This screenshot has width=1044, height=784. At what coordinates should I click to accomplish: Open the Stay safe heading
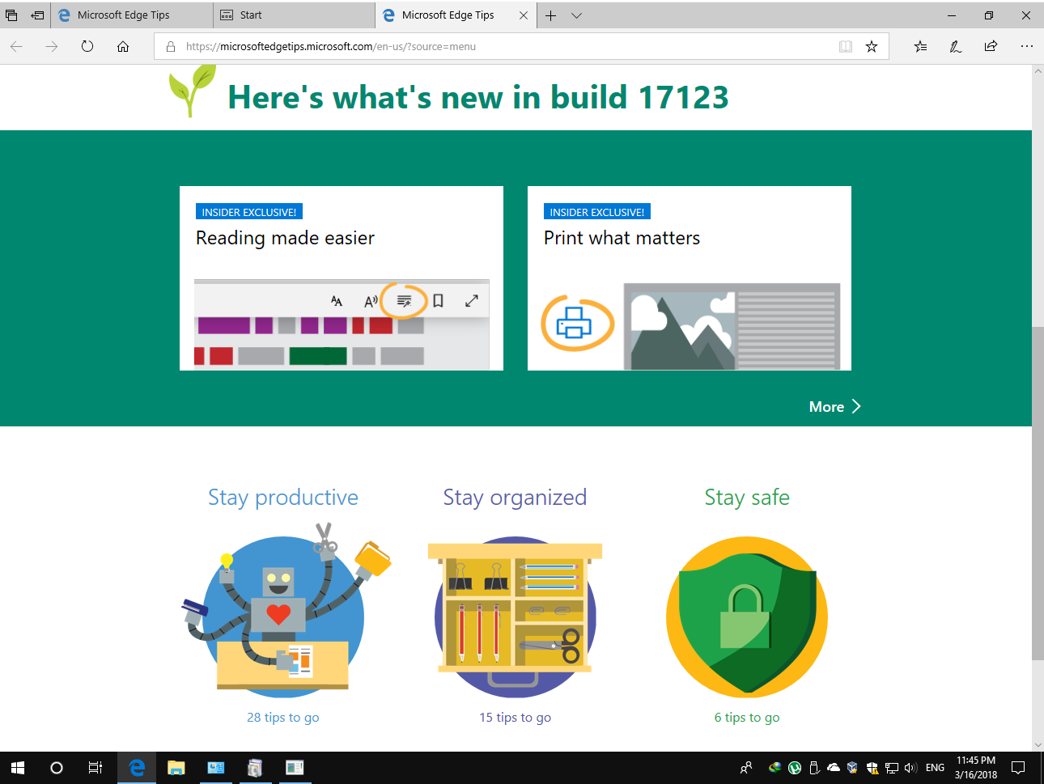tap(747, 498)
